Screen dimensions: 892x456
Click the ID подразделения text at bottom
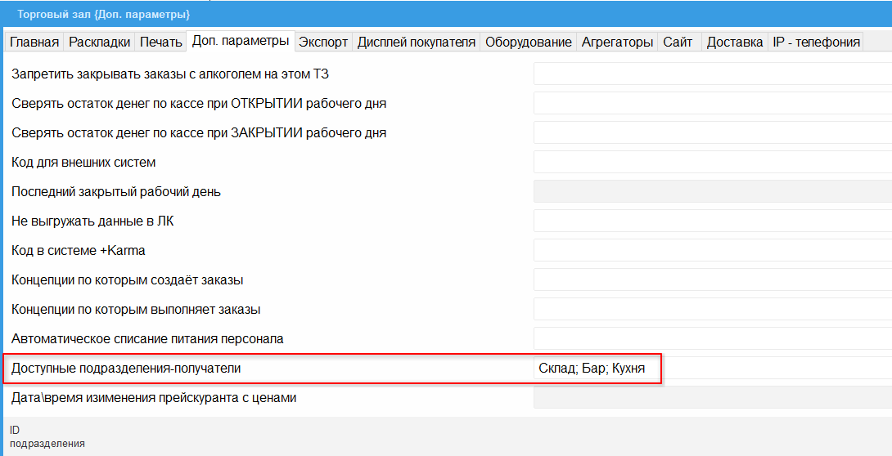tap(47, 436)
